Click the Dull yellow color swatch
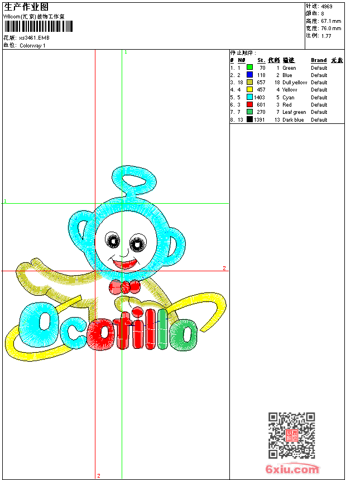This screenshot has height=480, width=346. [249, 82]
